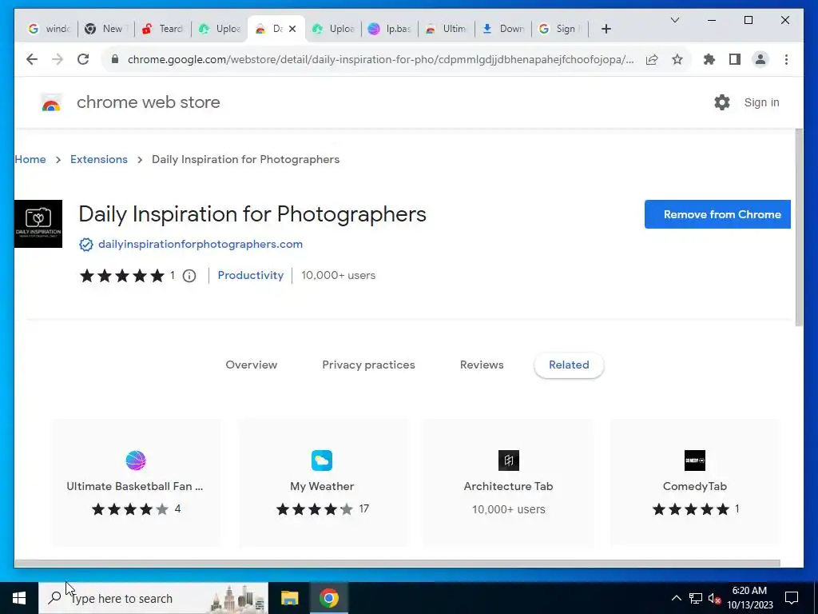This screenshot has height=614, width=818.
Task: Open the Privacy practices tab
Action: pyautogui.click(x=368, y=365)
